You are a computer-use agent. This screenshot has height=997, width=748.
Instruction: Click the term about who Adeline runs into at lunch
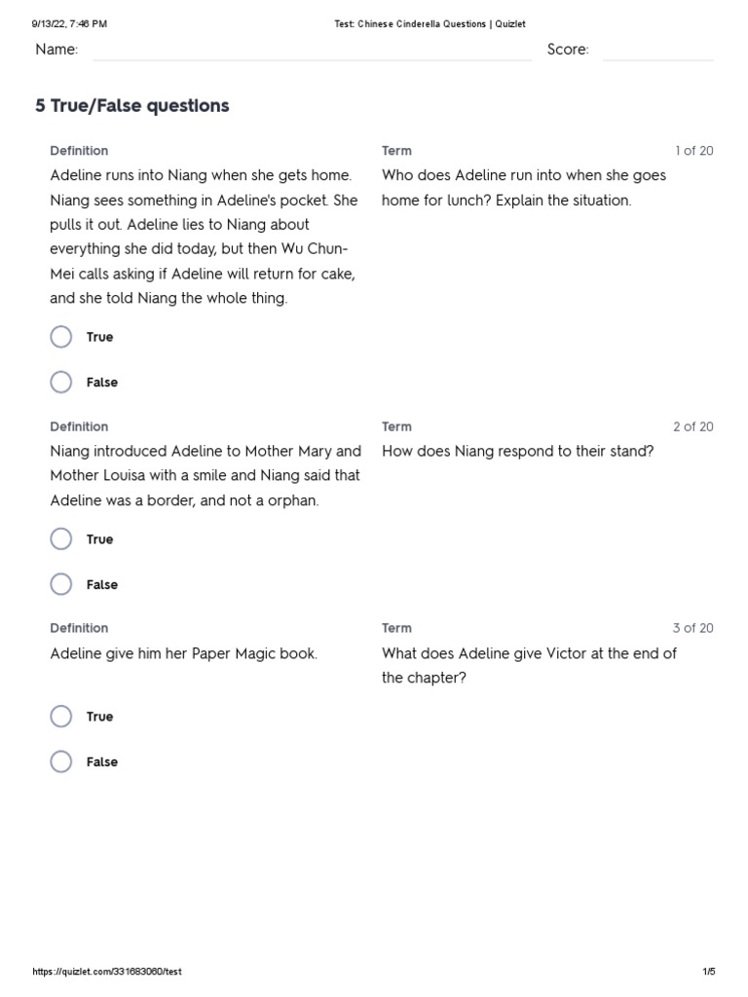click(524, 188)
